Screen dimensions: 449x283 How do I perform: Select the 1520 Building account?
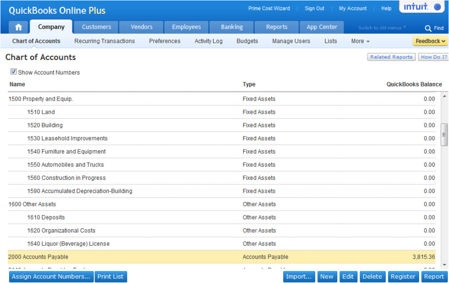click(x=221, y=125)
